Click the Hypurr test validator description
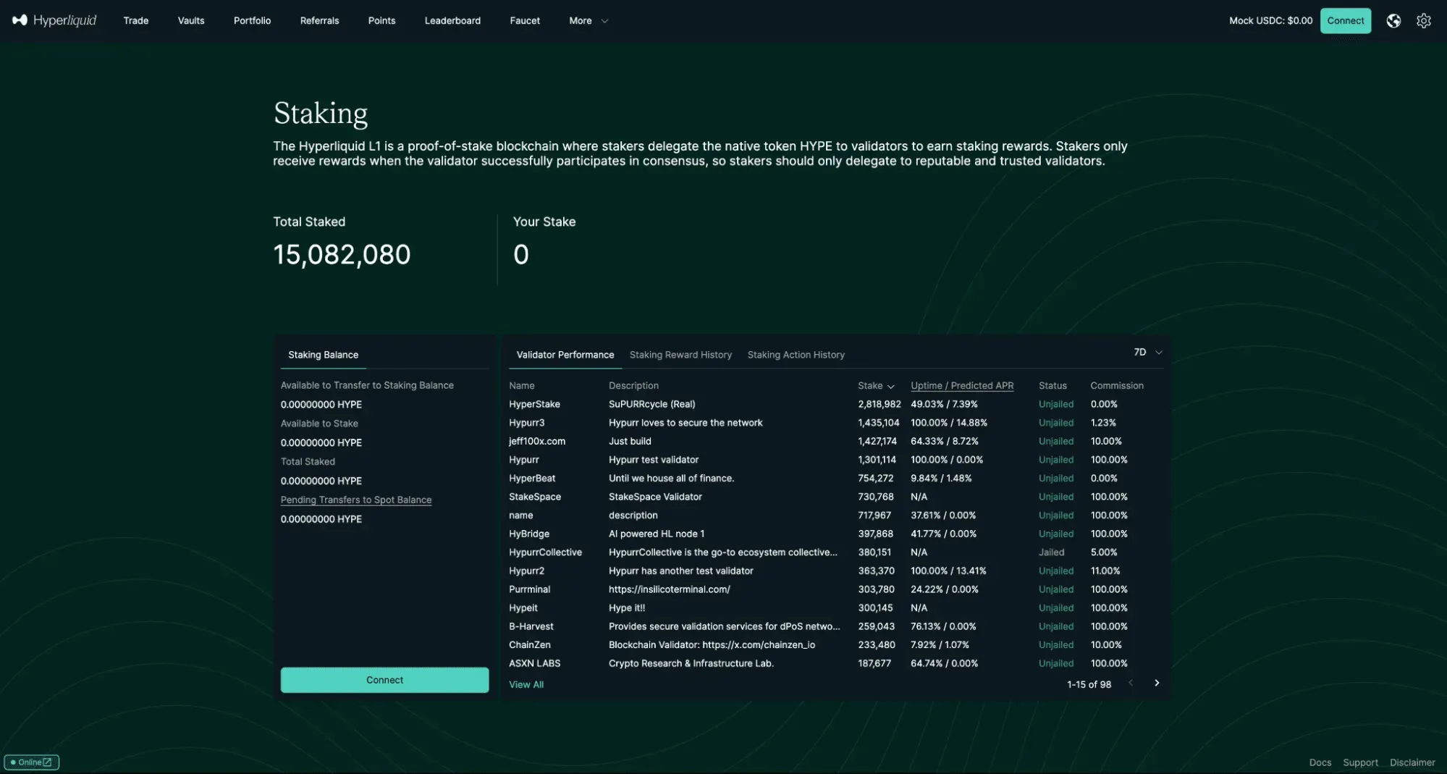 tap(654, 460)
